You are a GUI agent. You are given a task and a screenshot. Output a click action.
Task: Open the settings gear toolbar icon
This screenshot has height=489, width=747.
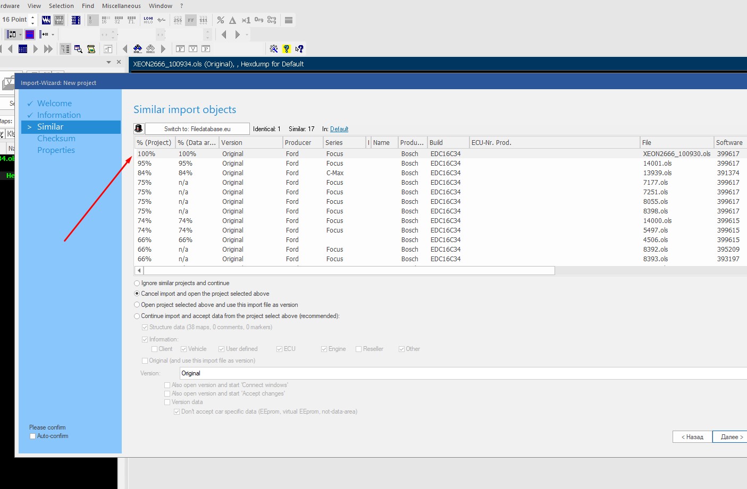tap(274, 49)
